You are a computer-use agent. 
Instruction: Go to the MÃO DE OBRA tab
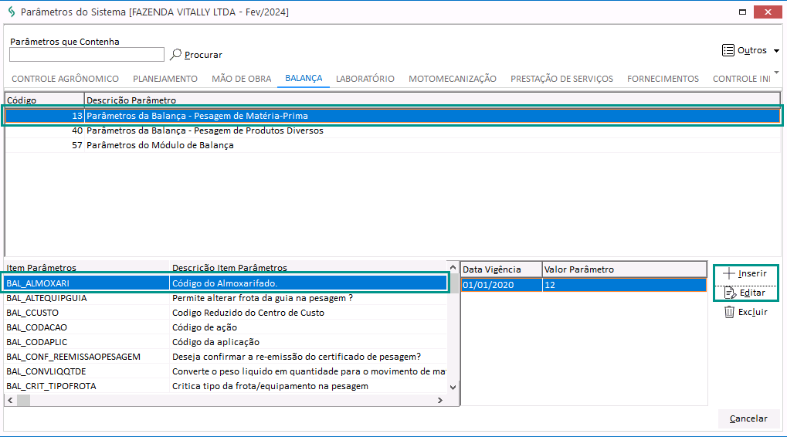click(242, 79)
